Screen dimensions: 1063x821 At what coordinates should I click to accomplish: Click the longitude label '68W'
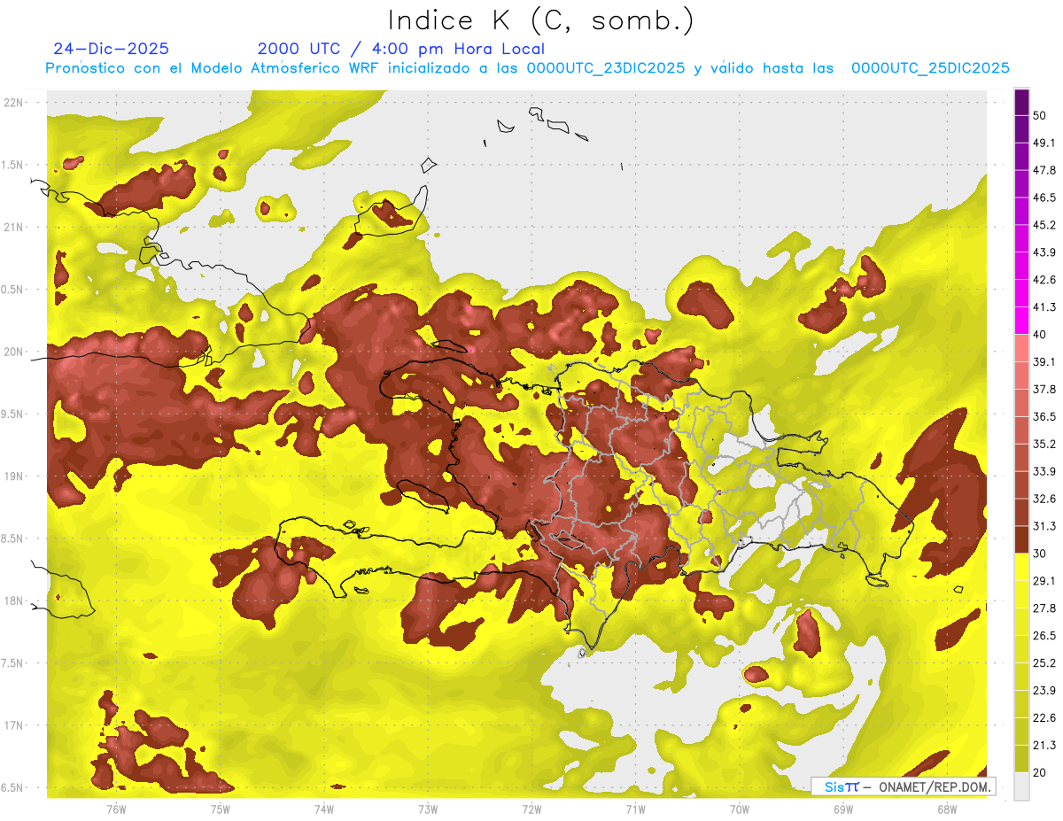pos(947,809)
